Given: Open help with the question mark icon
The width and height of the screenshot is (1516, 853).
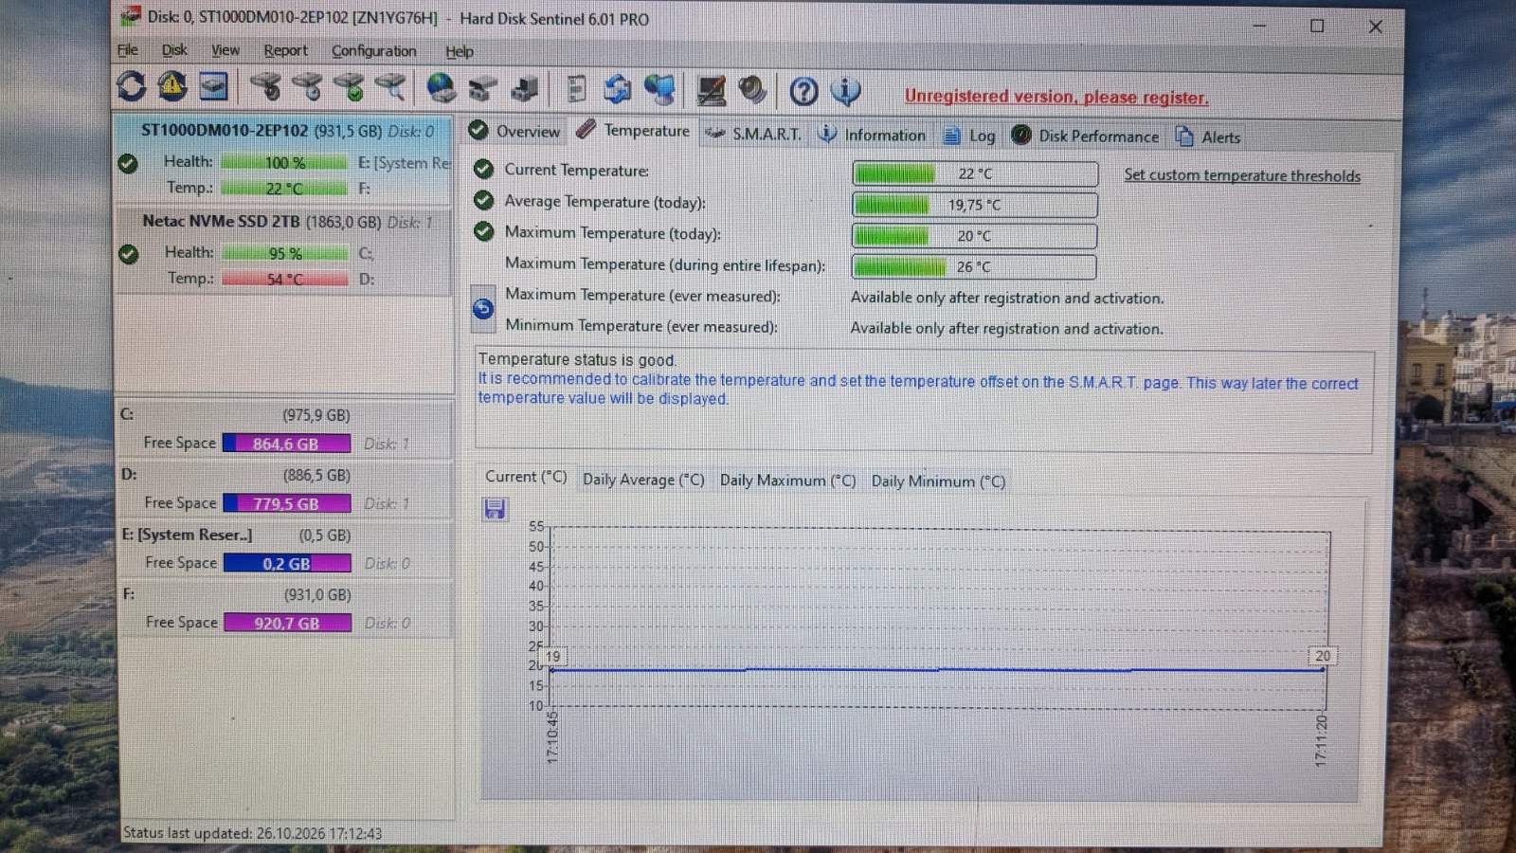Looking at the screenshot, I should click(803, 92).
